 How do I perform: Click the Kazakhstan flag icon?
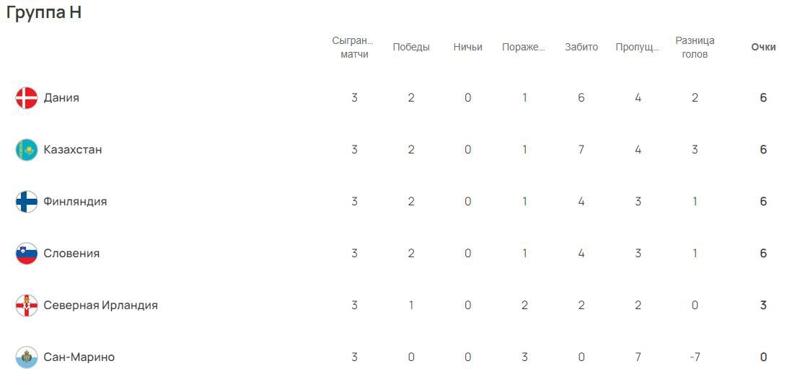tap(26, 149)
